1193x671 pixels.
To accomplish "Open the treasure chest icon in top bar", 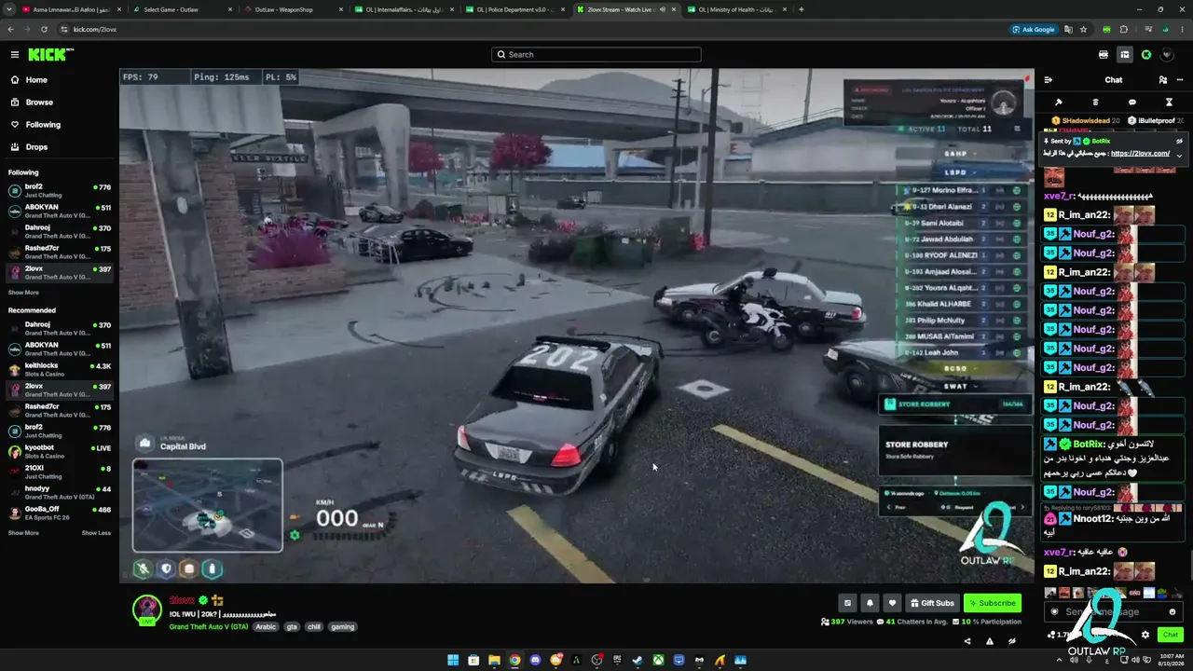I will [x=1125, y=55].
